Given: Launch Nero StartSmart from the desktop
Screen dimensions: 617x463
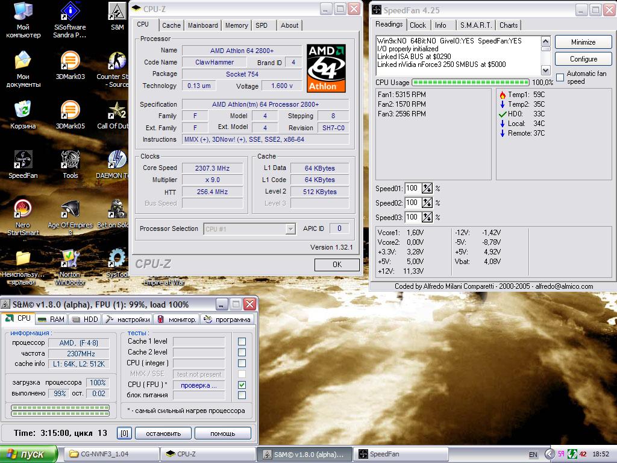Looking at the screenshot, I should click(x=23, y=218).
